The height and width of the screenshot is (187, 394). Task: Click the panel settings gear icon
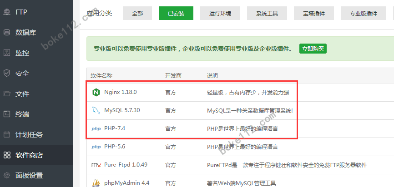[x=7, y=175]
